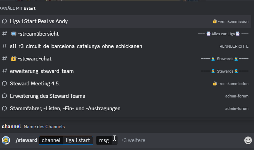The image size is (254, 150).
Task: Click the locked hash icon beside steward-chat
Action: [4, 59]
